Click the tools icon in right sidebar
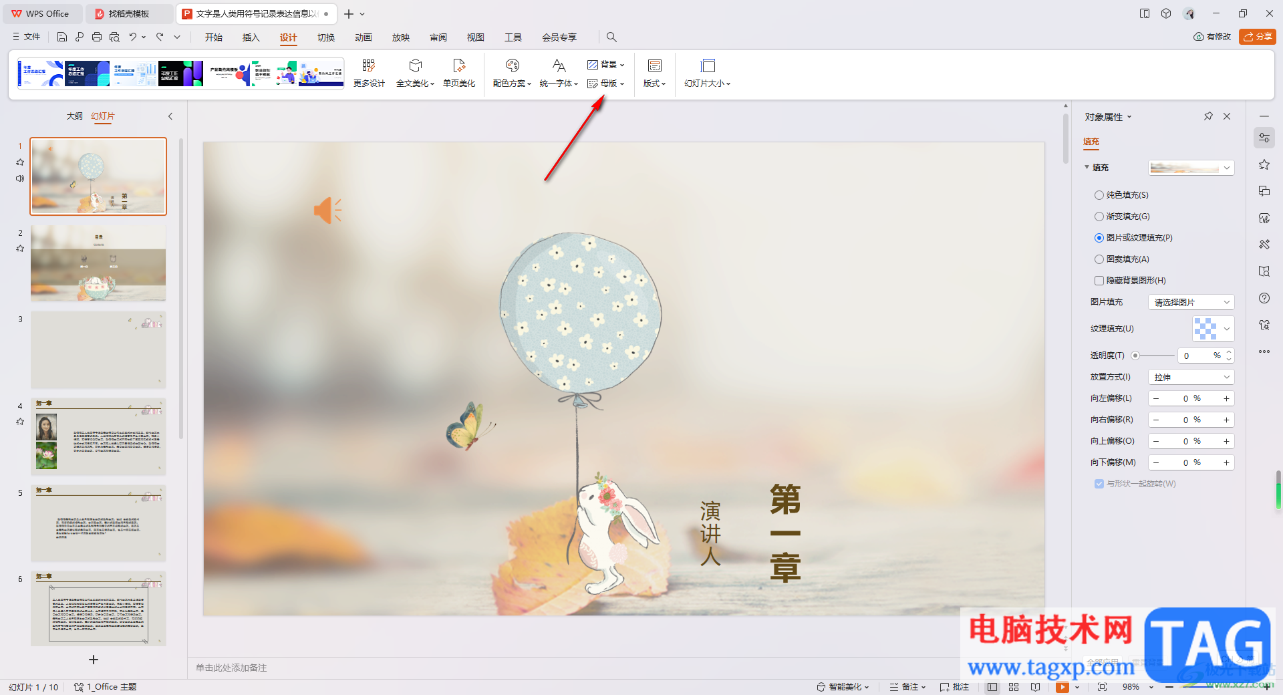This screenshot has height=695, width=1283. click(x=1264, y=245)
